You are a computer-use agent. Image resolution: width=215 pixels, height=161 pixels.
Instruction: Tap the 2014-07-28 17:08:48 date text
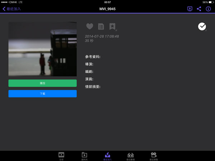tap(102, 36)
